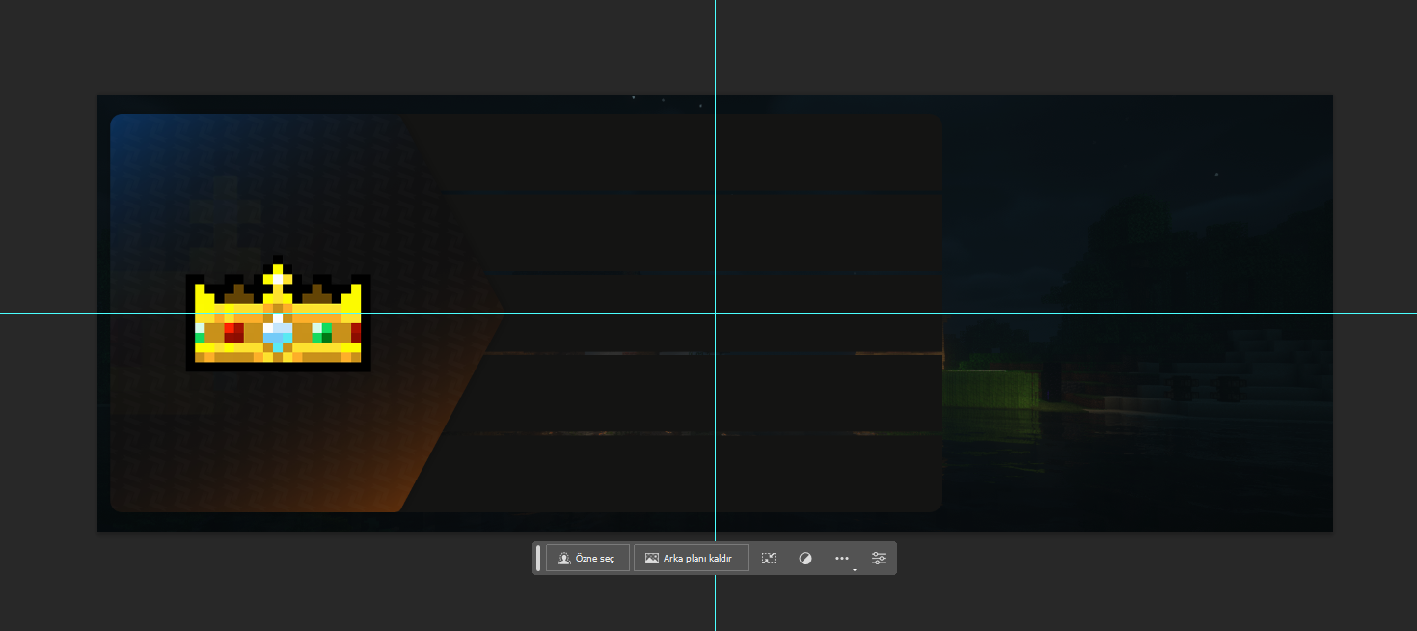
Task: Click the 'Özne seç' button
Action: (x=587, y=559)
